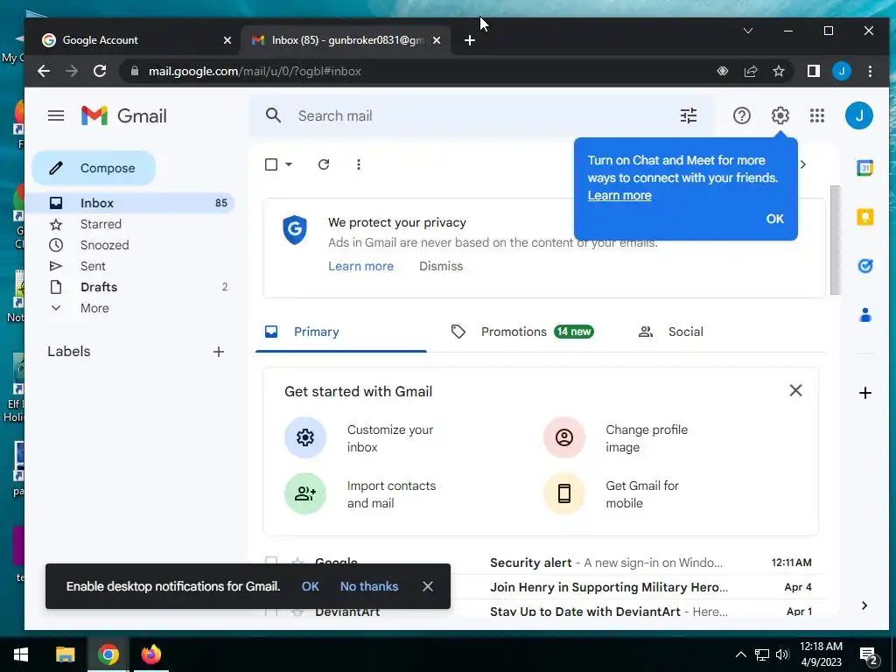896x672 pixels.
Task: Open Chrome tab search dropdown
Action: pos(747,31)
